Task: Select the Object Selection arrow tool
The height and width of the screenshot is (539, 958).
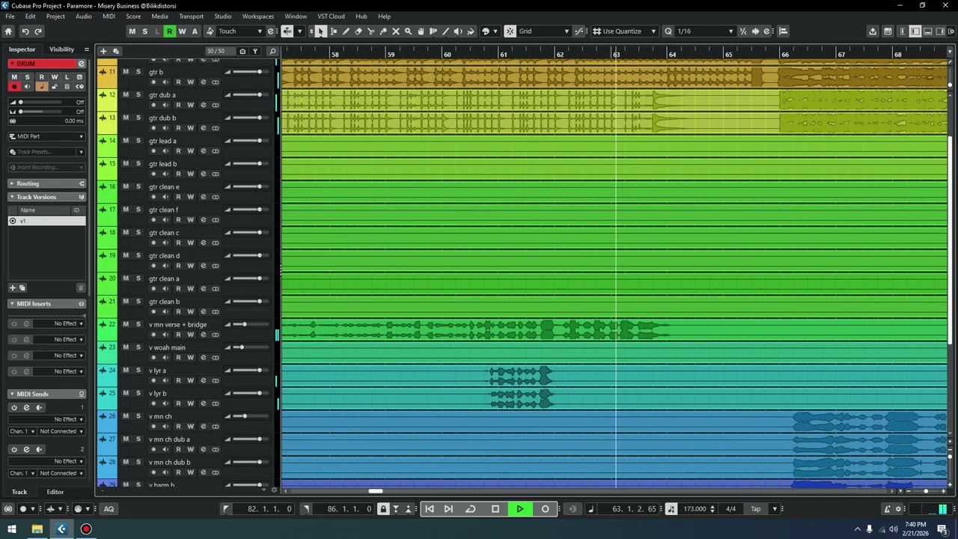Action: tap(320, 31)
